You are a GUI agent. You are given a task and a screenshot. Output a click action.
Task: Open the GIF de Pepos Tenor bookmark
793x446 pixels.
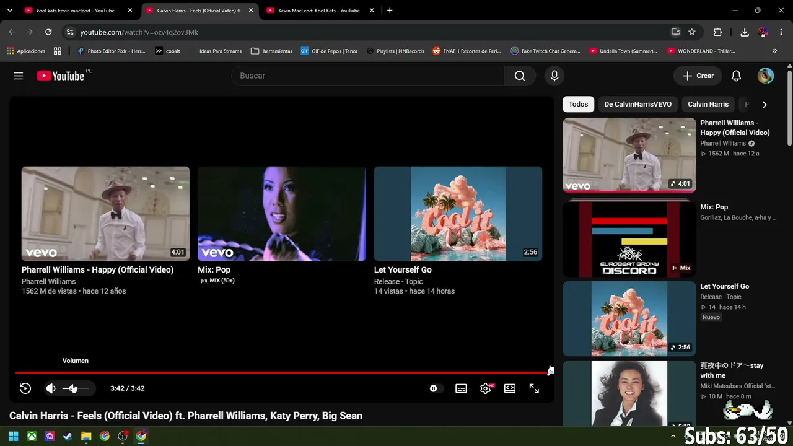(x=329, y=51)
